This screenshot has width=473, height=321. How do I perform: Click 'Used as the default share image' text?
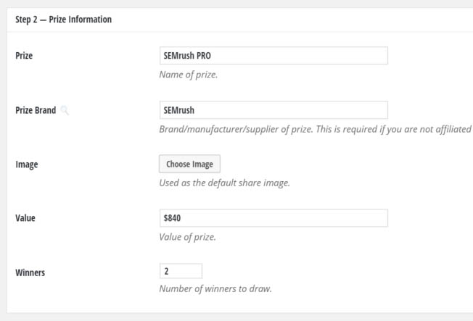(224, 183)
